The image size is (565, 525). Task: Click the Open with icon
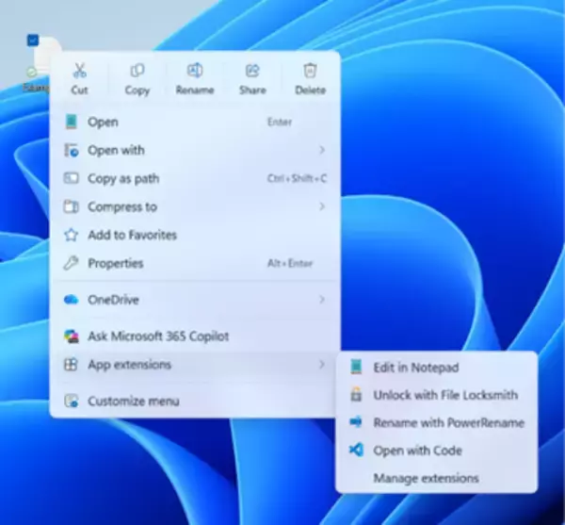coord(72,150)
